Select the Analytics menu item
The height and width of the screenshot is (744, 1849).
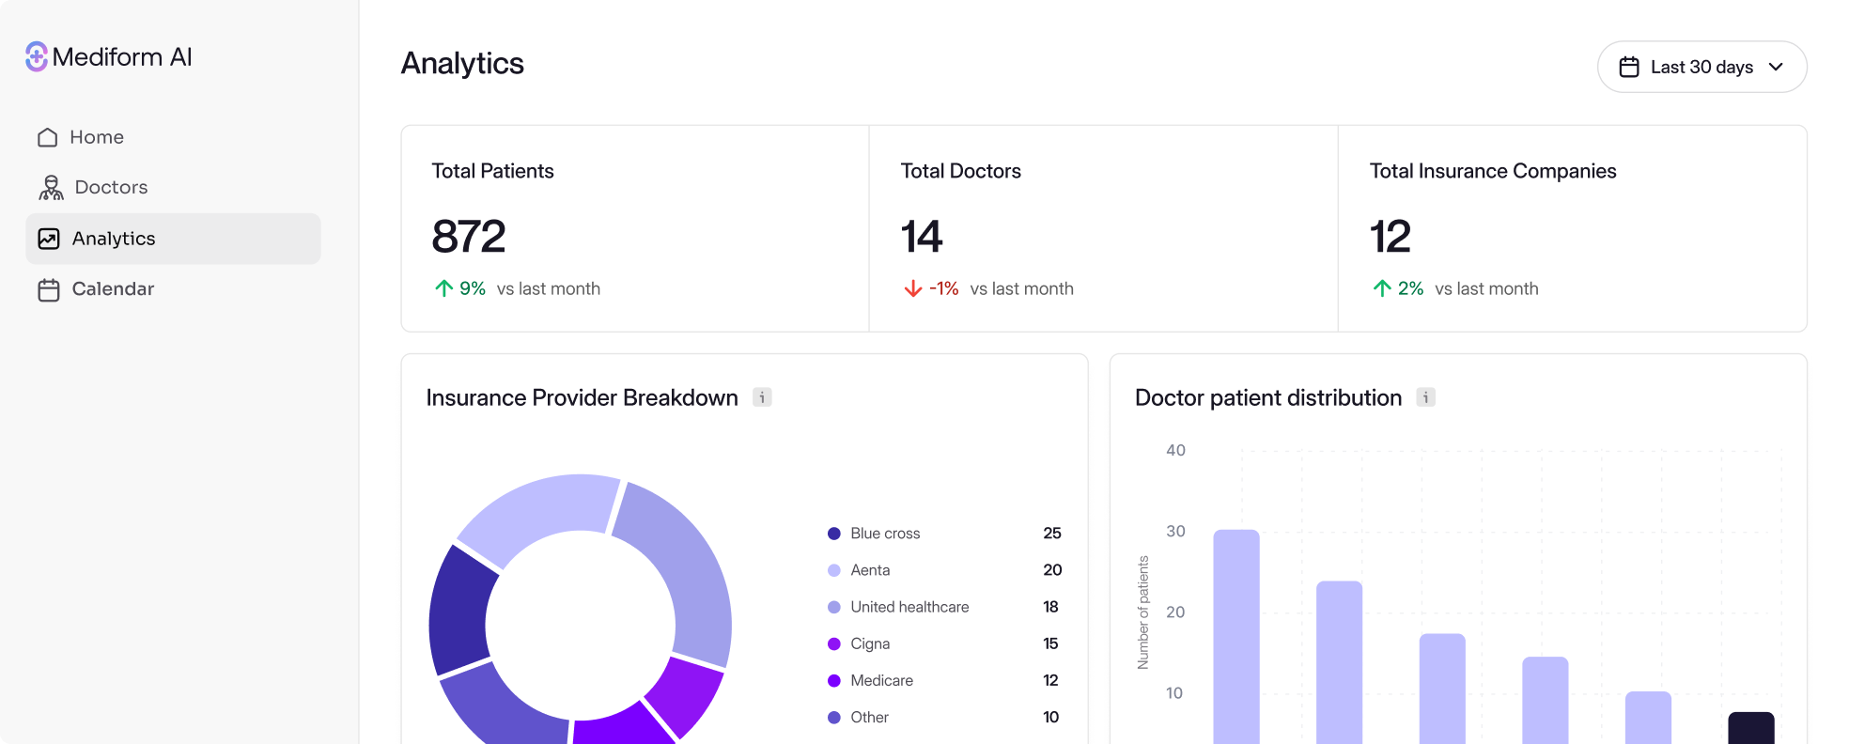pos(173,239)
